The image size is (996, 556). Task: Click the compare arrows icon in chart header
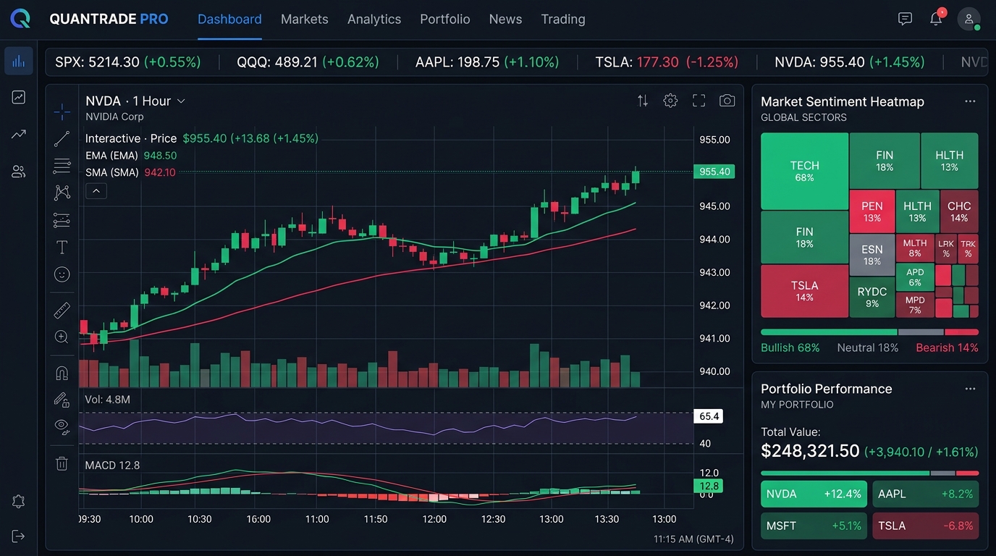point(643,101)
